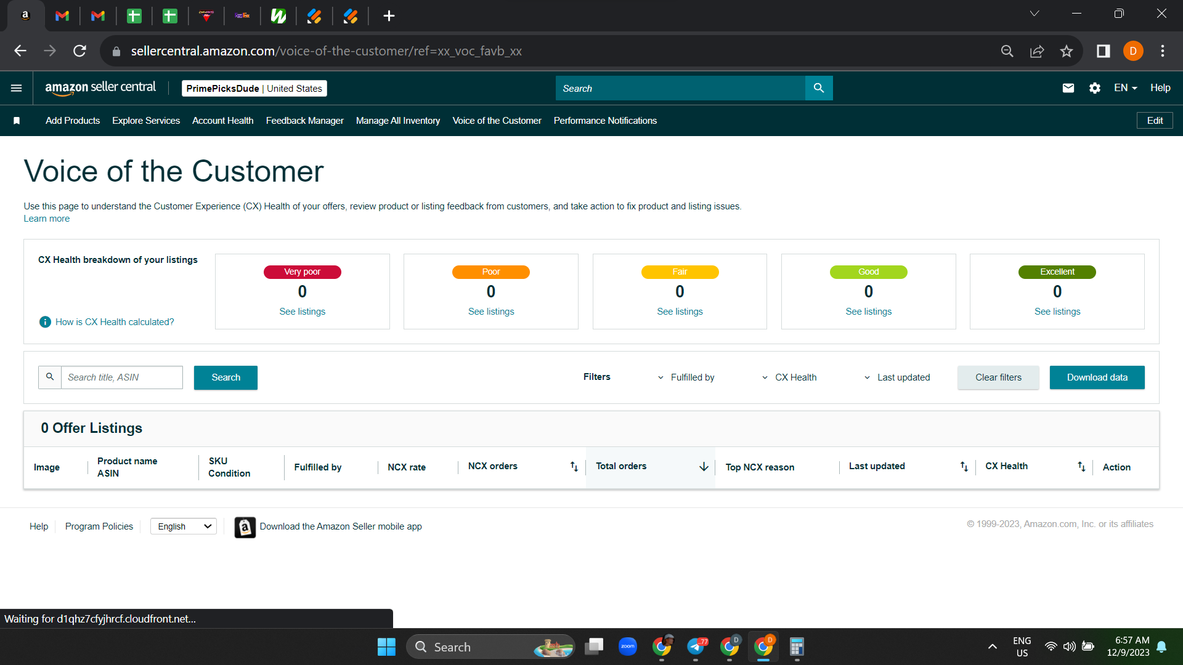Click the browser address bar URL
Screen dimensions: 1183x665
click(327, 51)
